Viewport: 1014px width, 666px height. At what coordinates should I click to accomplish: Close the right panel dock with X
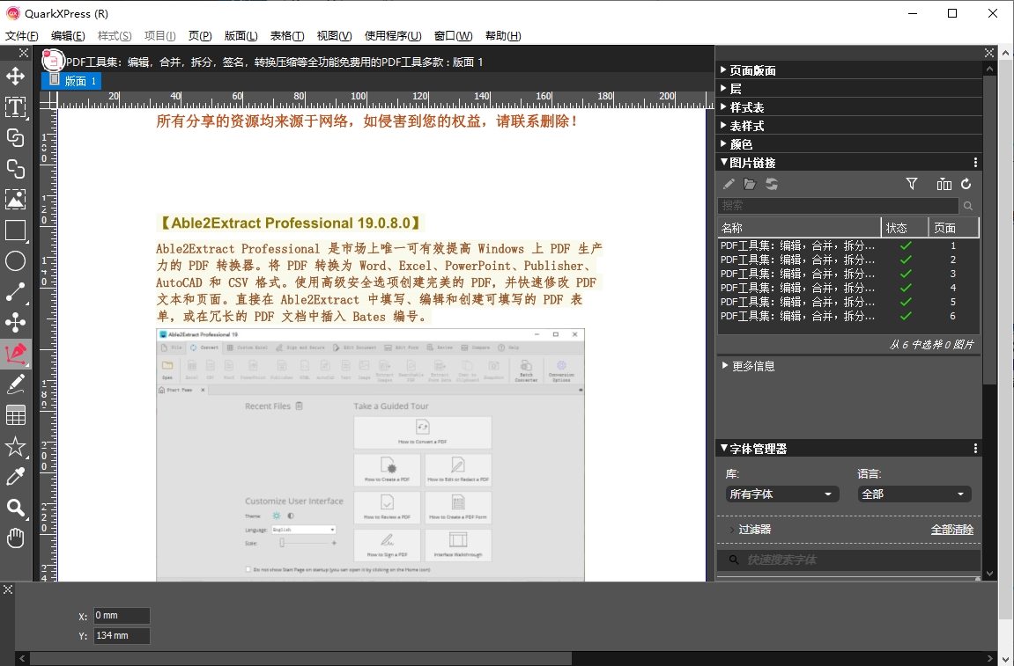(988, 53)
